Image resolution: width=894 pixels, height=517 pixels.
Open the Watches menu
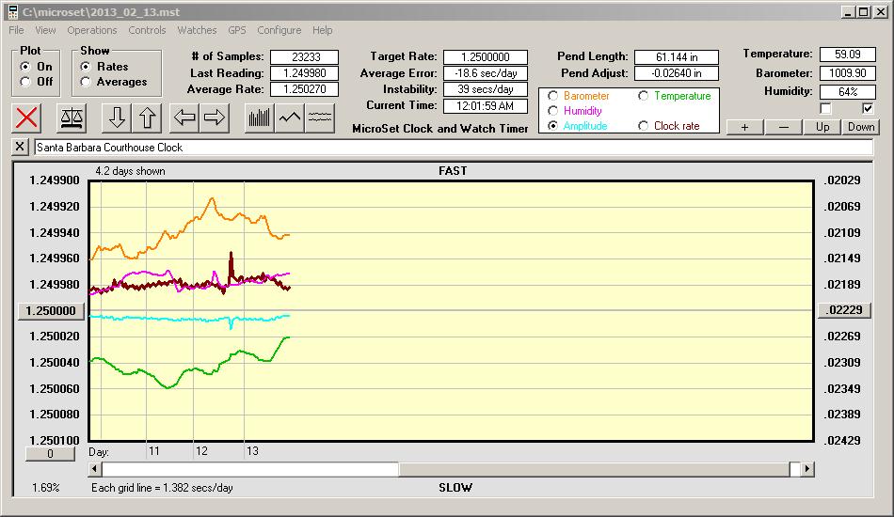click(x=197, y=30)
